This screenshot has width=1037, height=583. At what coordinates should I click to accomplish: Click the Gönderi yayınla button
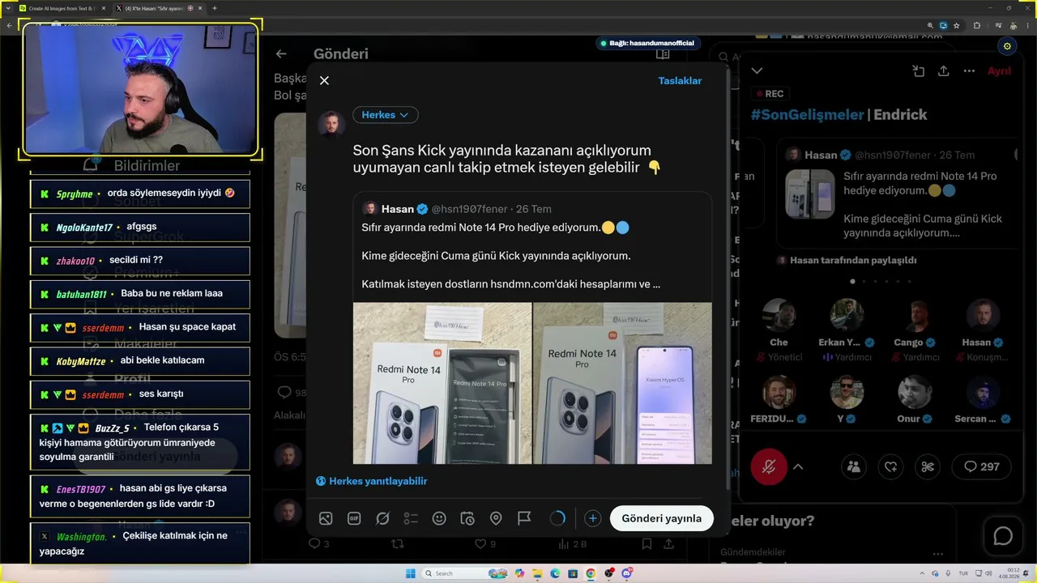(x=662, y=518)
